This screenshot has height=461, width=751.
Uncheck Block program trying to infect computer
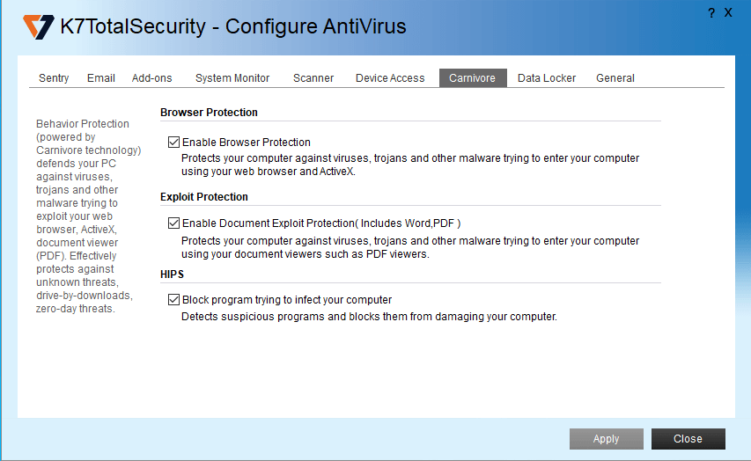pyautogui.click(x=173, y=299)
